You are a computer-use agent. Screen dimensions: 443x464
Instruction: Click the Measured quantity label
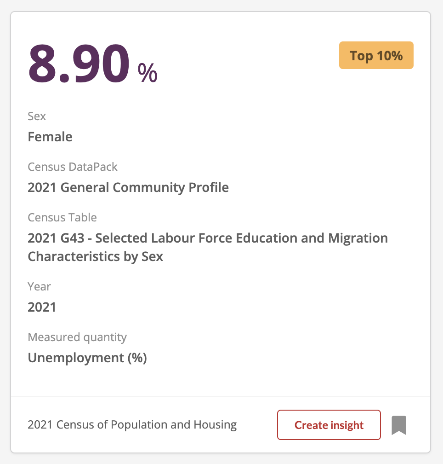(x=77, y=337)
